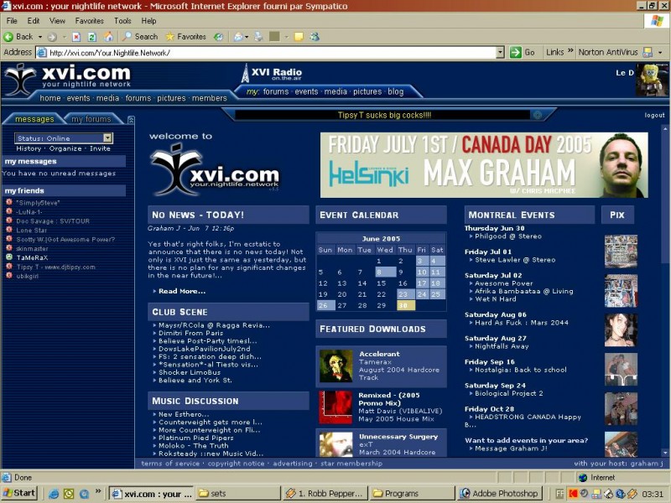Click the Start button
671x503 pixels.
pyautogui.click(x=19, y=493)
